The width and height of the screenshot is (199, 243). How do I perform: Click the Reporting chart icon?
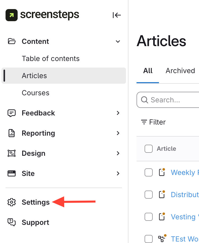(x=12, y=133)
